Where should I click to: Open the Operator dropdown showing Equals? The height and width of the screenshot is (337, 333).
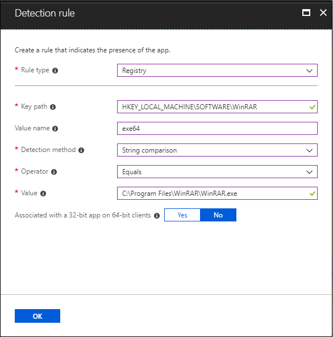pyautogui.click(x=217, y=172)
